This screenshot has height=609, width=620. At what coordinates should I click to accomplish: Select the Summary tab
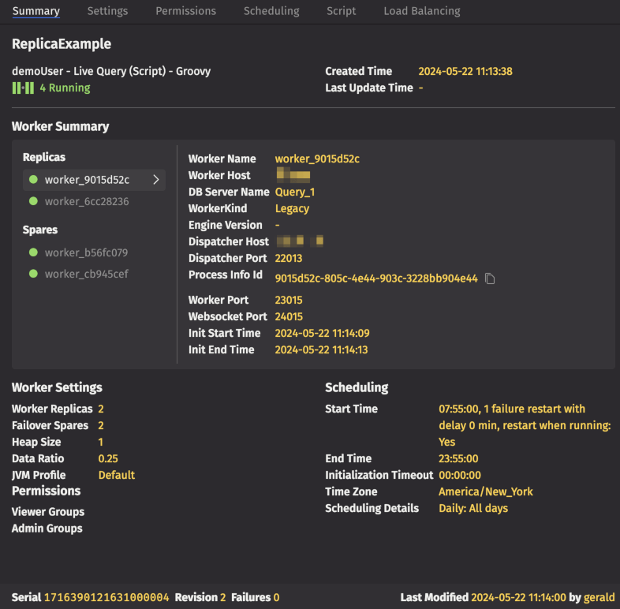pos(36,11)
